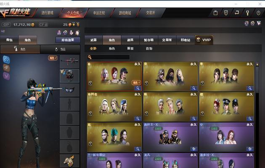265x168 pixels.
Task: Open the 暂存箱 inventory tab
Action: tap(149, 40)
